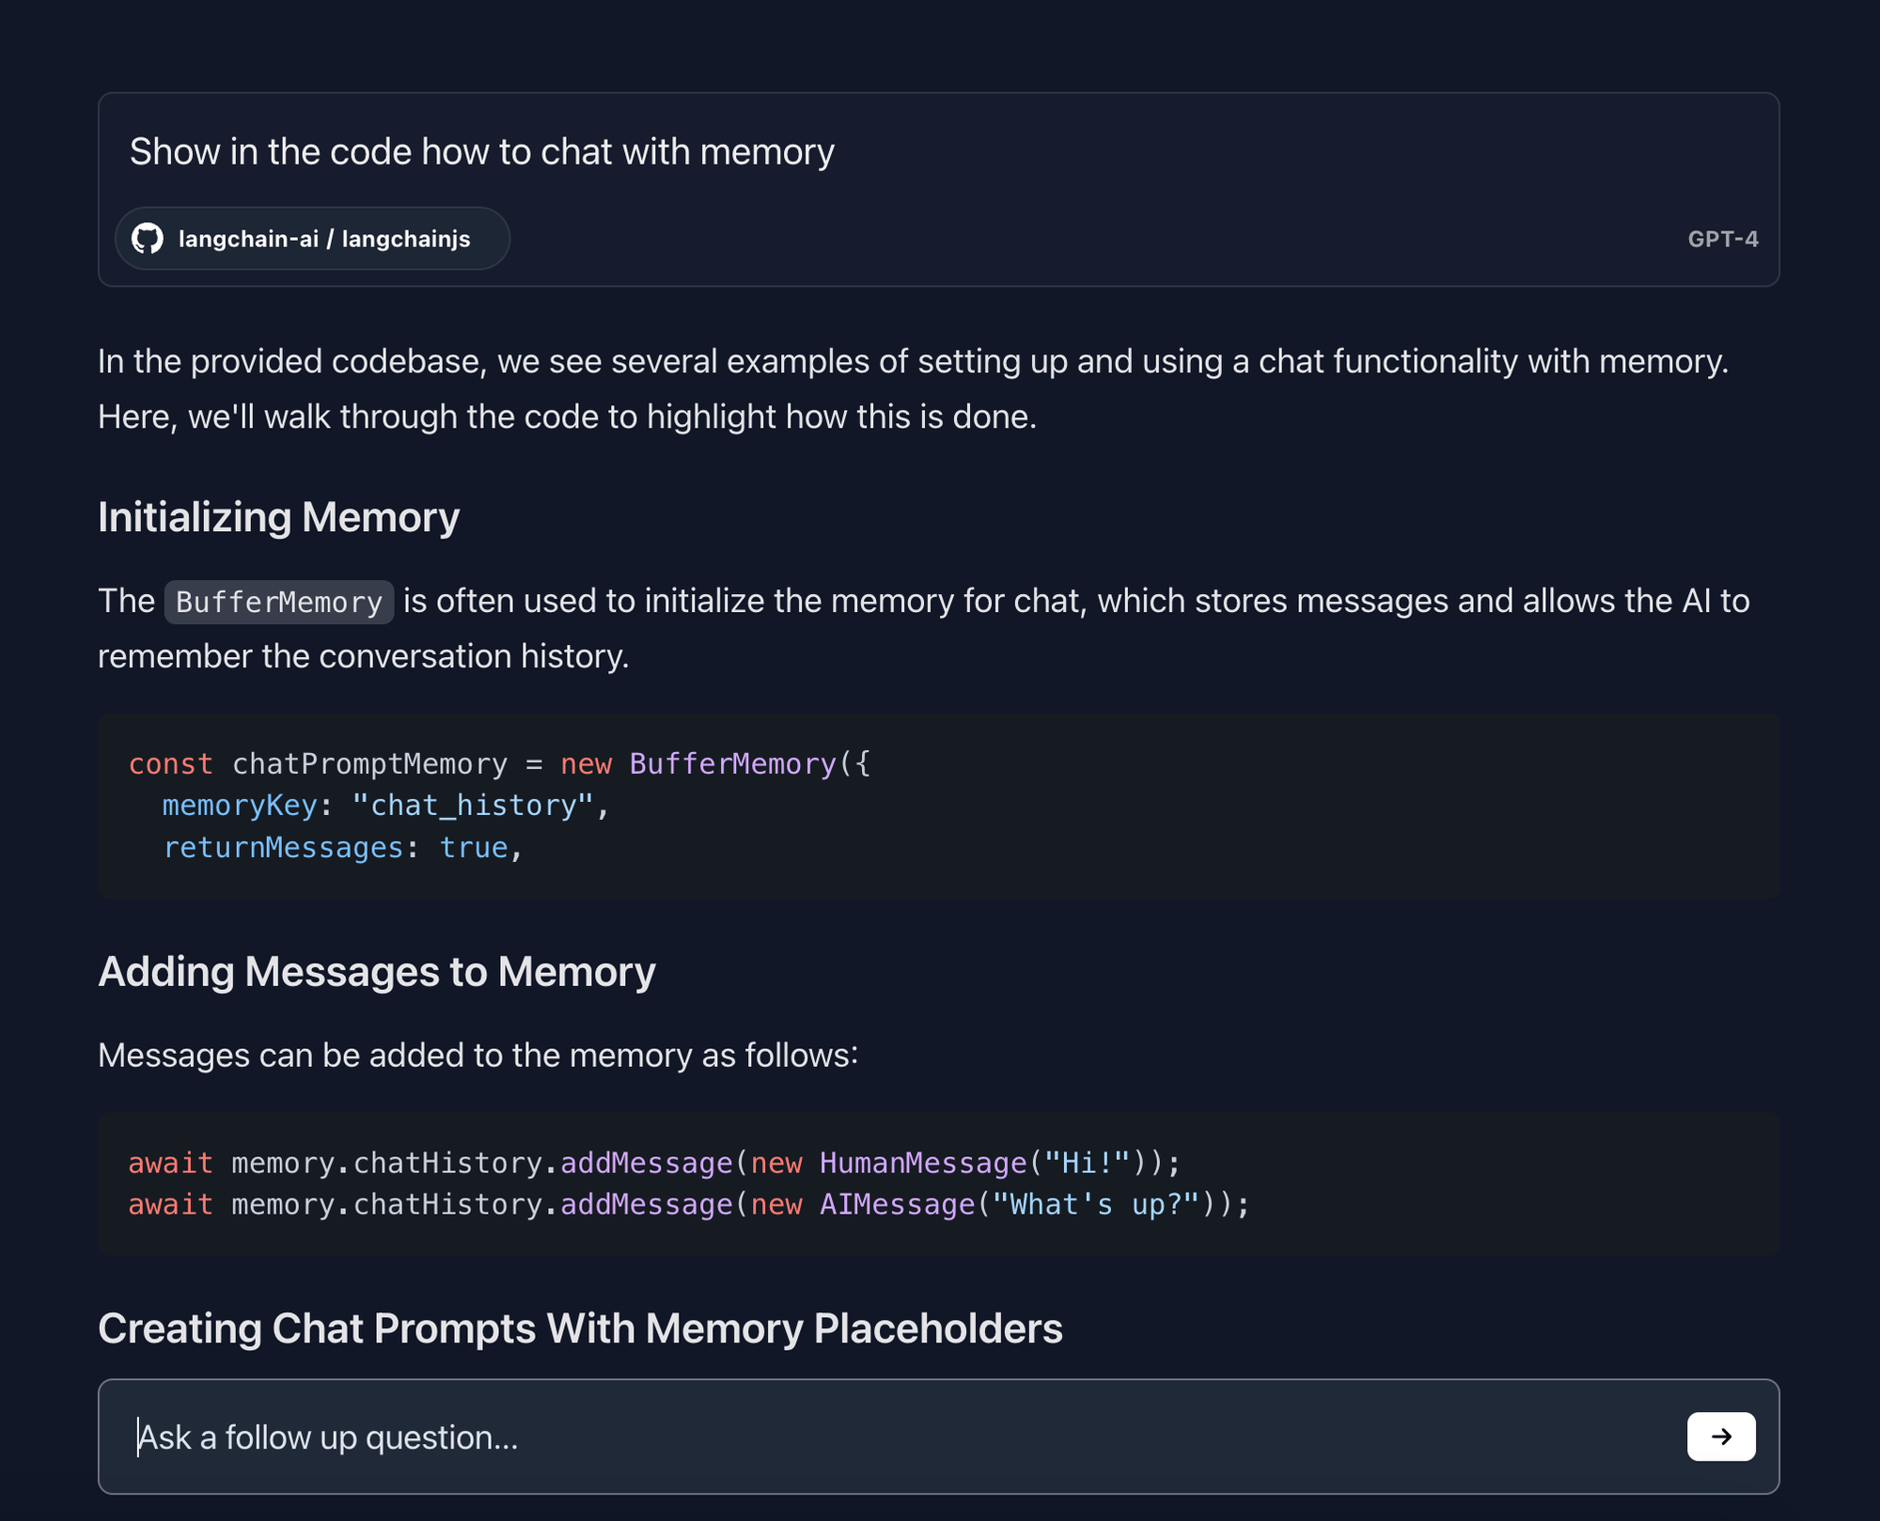Submit the follow-up question with the arrow button
The height and width of the screenshot is (1521, 1880).
pyautogui.click(x=1721, y=1435)
